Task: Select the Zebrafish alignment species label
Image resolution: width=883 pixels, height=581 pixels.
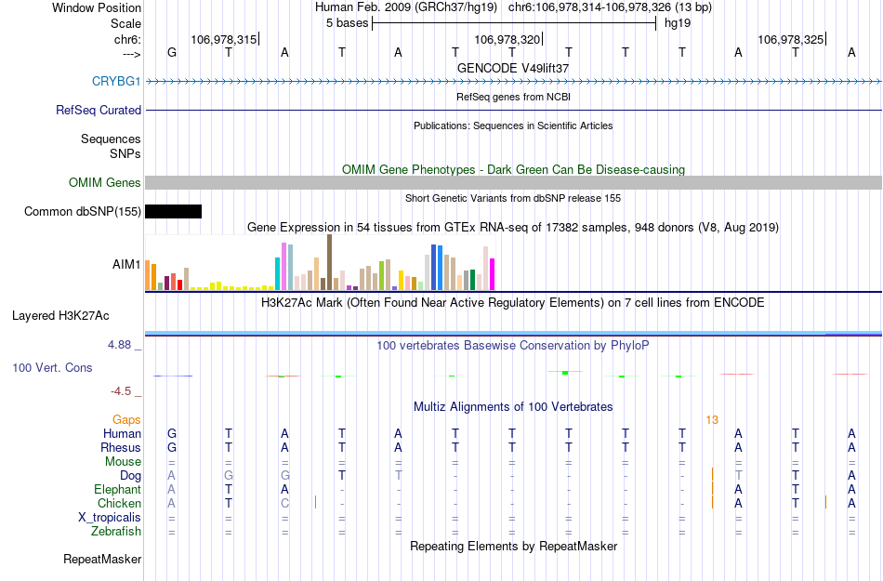Action: (x=116, y=531)
